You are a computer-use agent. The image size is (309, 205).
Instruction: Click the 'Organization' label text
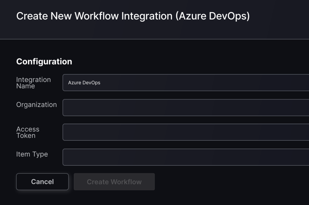[x=37, y=105]
